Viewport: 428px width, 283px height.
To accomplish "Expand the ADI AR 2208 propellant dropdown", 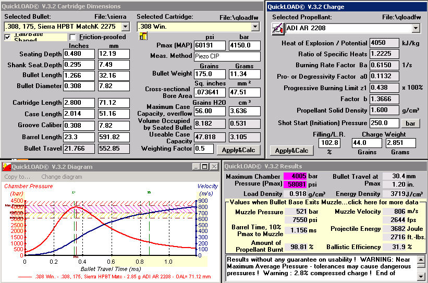I will [x=415, y=28].
